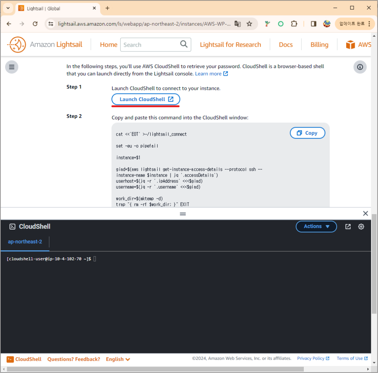The width and height of the screenshot is (378, 373).
Task: Reload the current page
Action: coord(35,24)
